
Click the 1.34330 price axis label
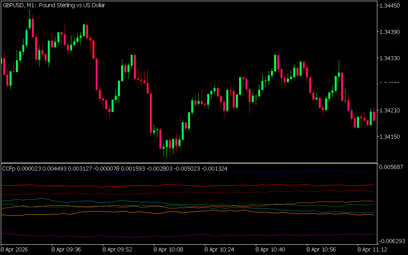391,58
